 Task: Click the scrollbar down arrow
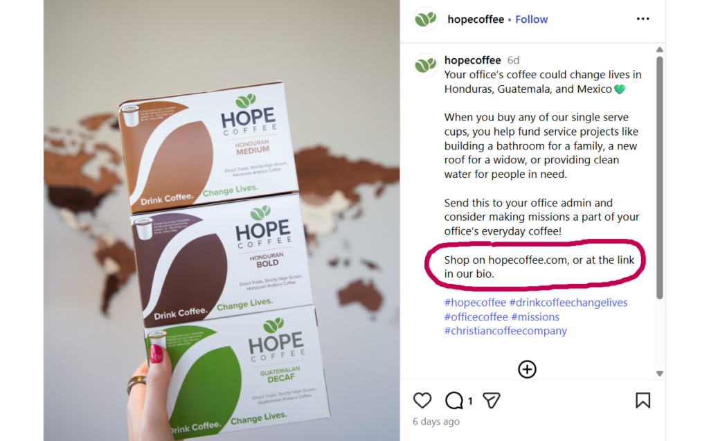point(660,374)
